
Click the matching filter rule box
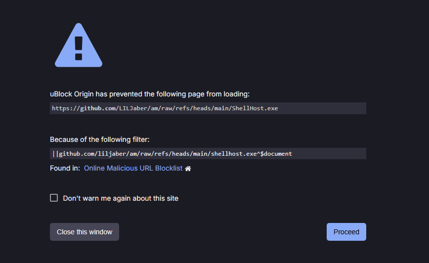(208, 154)
